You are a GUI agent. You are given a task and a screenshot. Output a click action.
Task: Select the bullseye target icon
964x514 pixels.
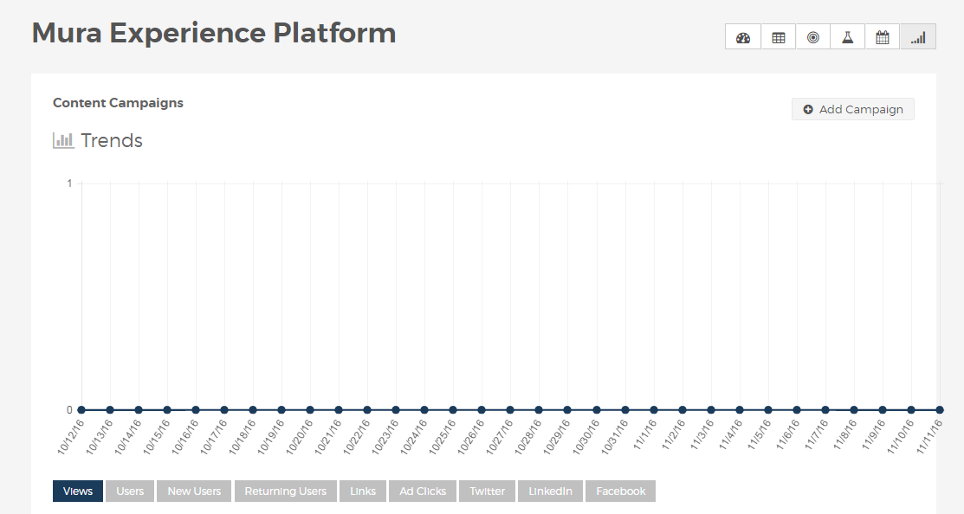coord(812,37)
